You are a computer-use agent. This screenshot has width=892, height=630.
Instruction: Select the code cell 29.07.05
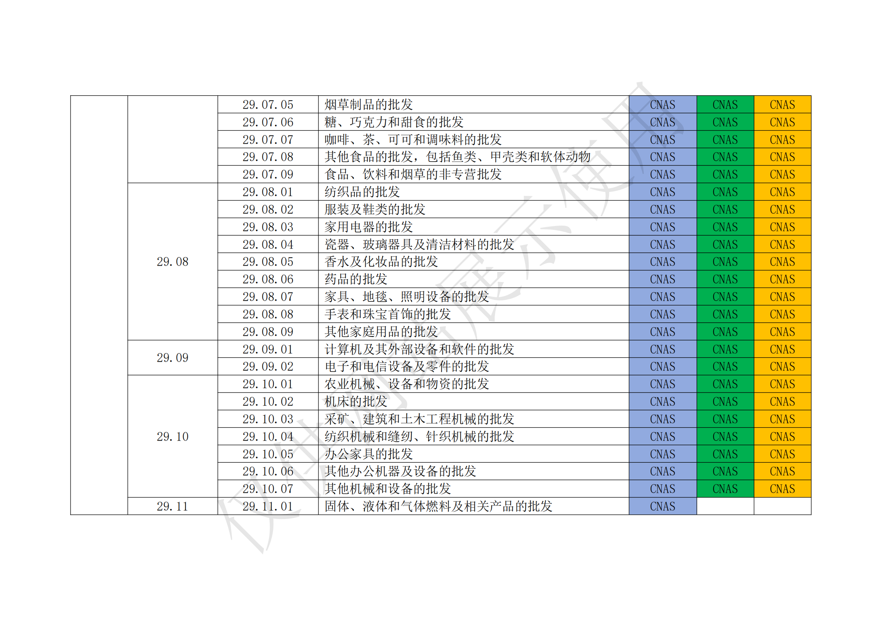pos(268,104)
